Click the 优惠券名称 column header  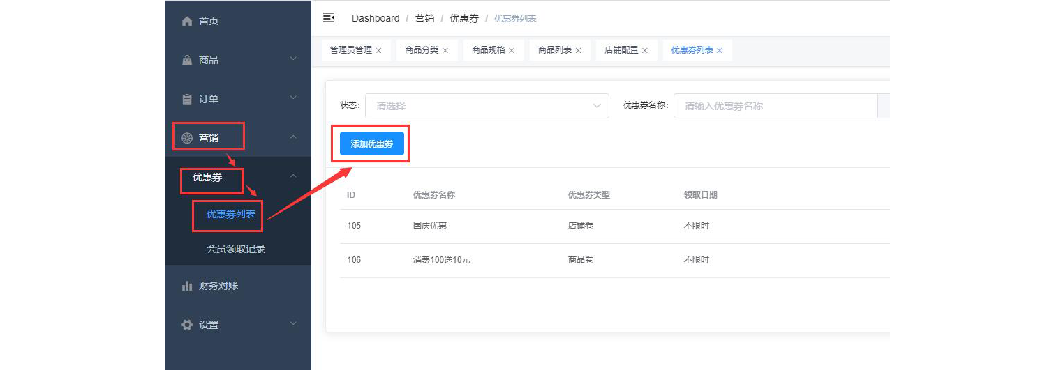pyautogui.click(x=434, y=195)
